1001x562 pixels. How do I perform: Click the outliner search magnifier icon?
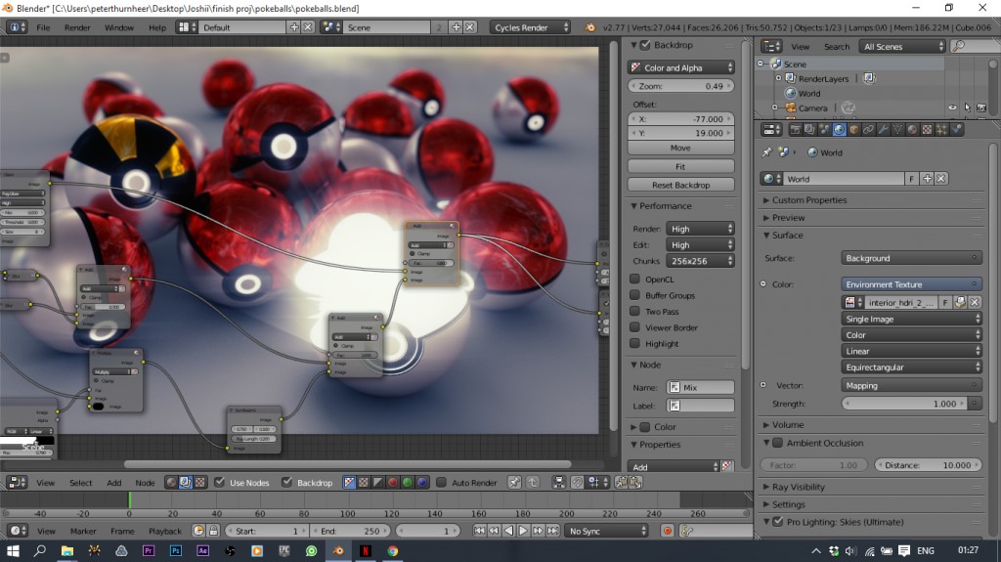[959, 46]
